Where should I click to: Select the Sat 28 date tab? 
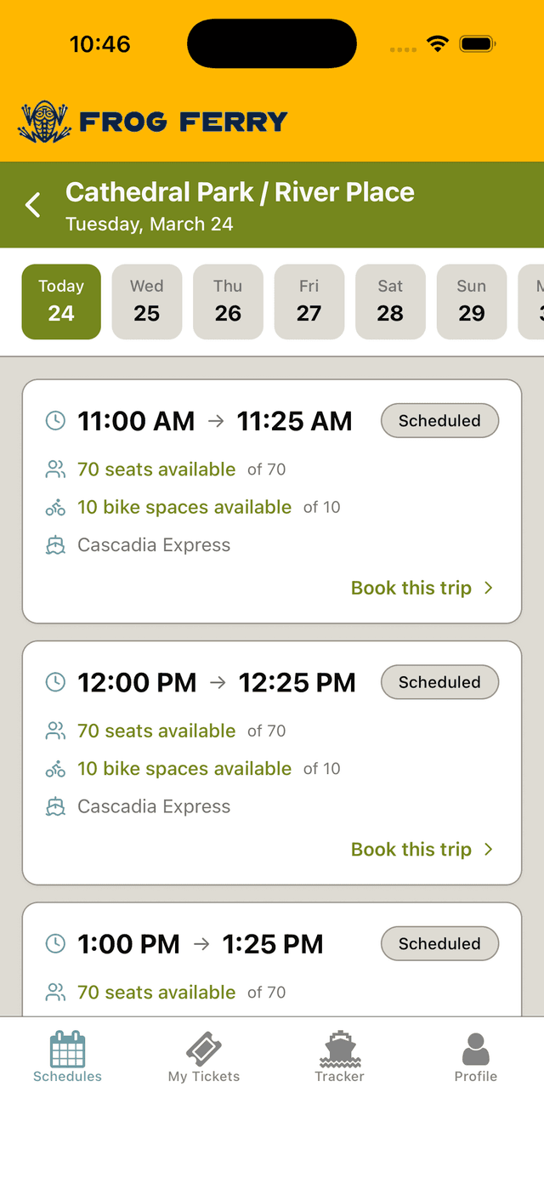(390, 301)
